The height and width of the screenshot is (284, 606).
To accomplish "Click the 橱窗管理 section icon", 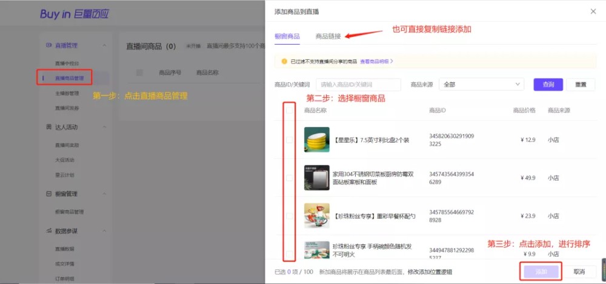I will point(48,193).
